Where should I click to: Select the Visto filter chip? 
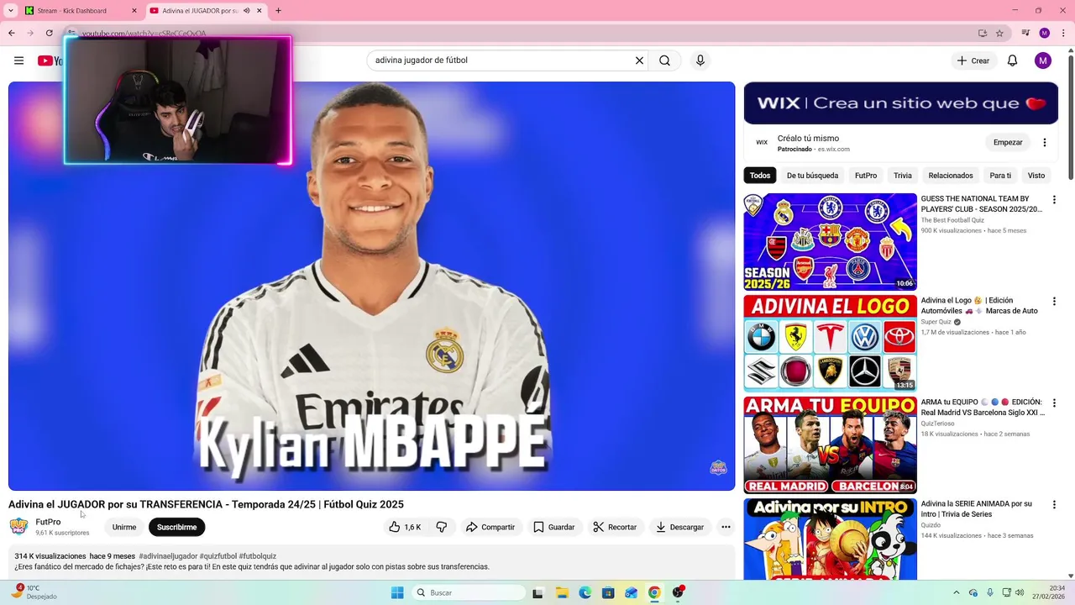(x=1036, y=176)
